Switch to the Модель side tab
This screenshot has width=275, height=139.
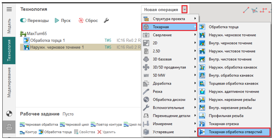(9, 26)
